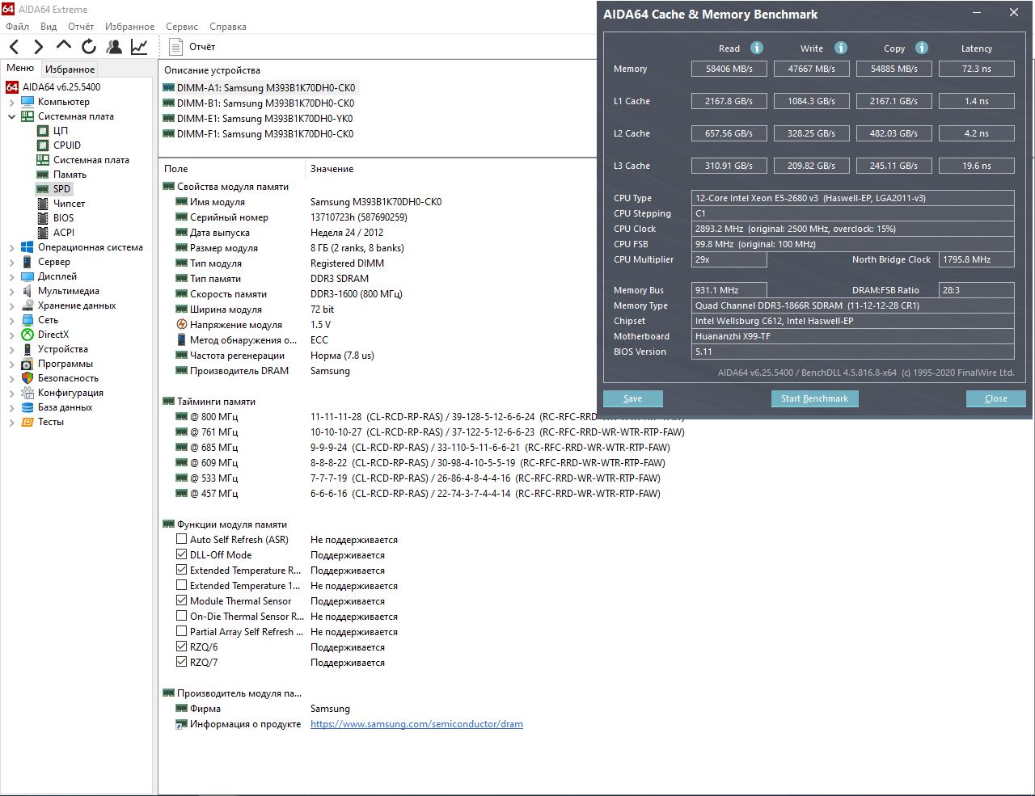Image resolution: width=1035 pixels, height=796 pixels.
Task: Click the up-level arrow toolbar icon
Action: pyautogui.click(x=64, y=46)
